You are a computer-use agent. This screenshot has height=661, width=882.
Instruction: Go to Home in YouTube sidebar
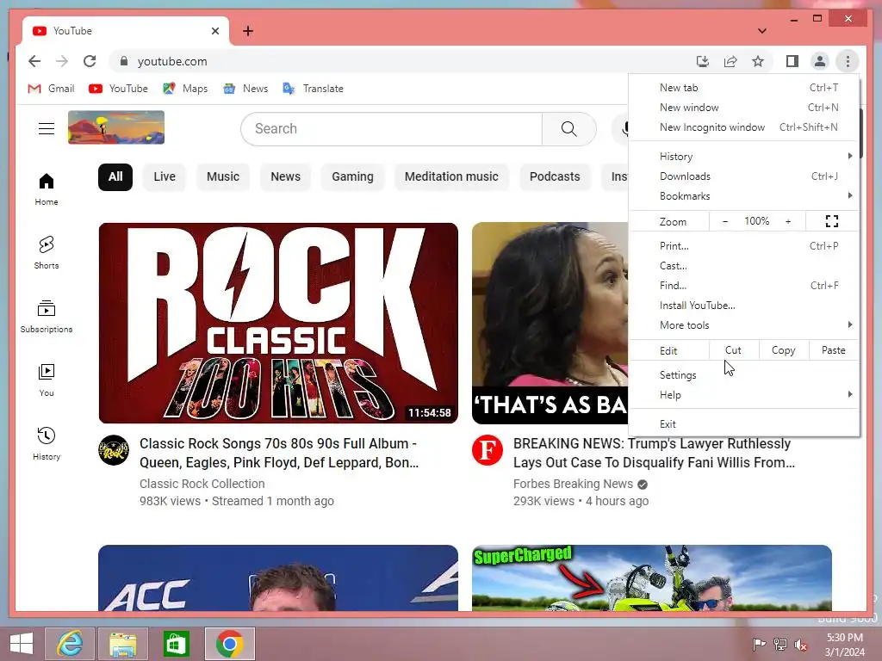(x=47, y=189)
